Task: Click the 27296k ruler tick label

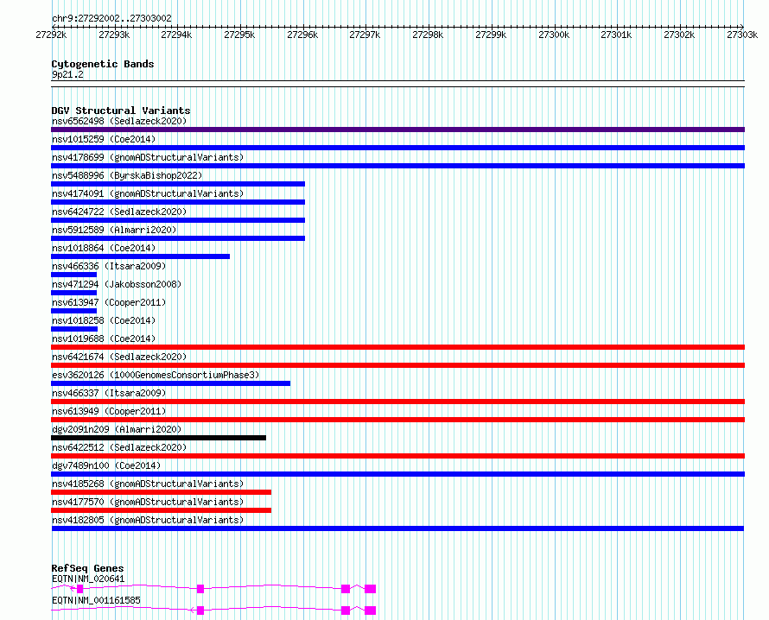Action: pyautogui.click(x=302, y=35)
